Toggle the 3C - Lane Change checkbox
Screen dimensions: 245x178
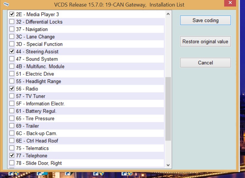pos(12,37)
